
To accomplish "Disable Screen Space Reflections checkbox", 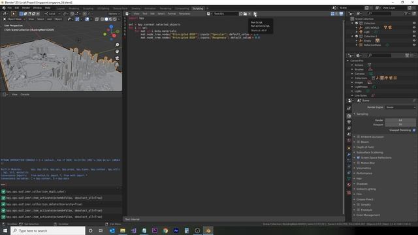I will [x=359, y=158].
